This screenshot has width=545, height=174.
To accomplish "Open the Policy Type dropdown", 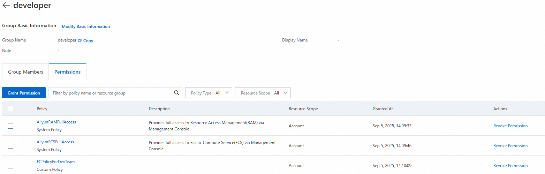I will 209,93.
